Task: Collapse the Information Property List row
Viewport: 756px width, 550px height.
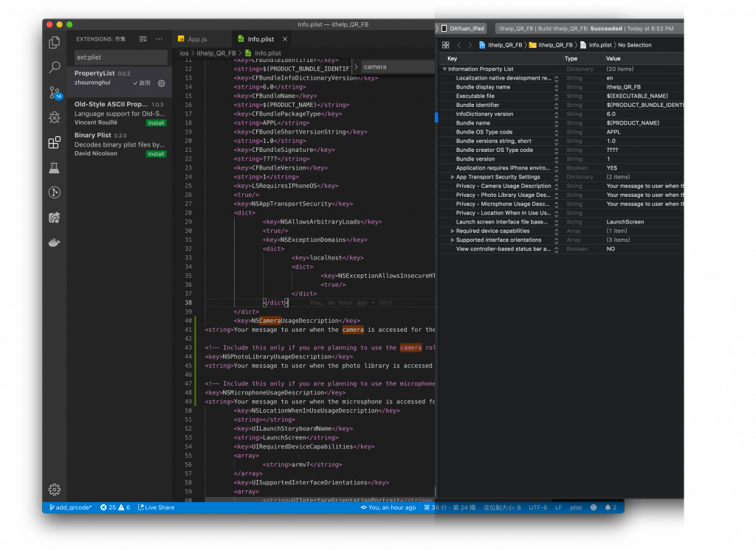Action: coord(444,69)
